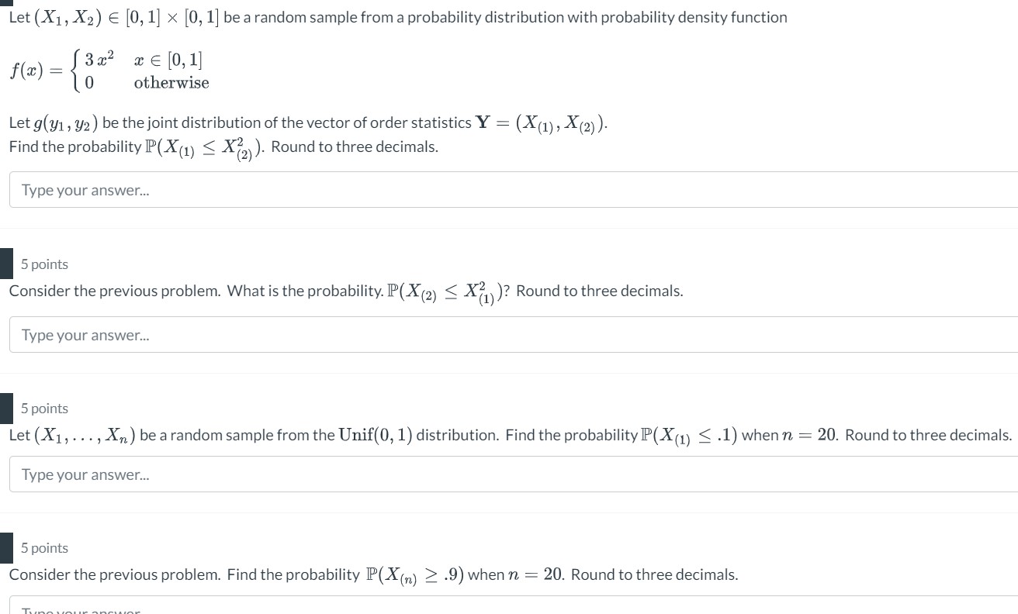Viewport: 1018px width, 614px height.
Task: Click the small dark marker at the top left corner
Action: (6, 2)
